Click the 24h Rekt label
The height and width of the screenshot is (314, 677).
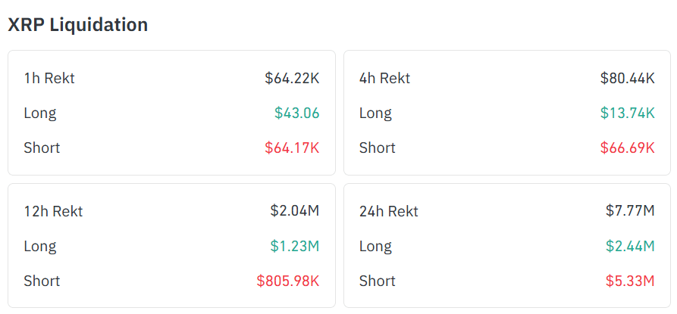[389, 211]
